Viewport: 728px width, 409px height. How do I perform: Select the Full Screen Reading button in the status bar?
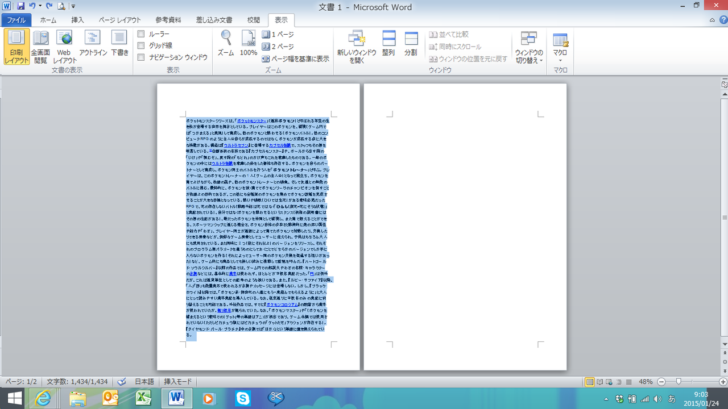[x=600, y=382]
